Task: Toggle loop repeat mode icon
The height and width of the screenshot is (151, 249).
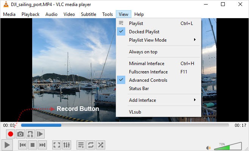Action: coord(91,145)
